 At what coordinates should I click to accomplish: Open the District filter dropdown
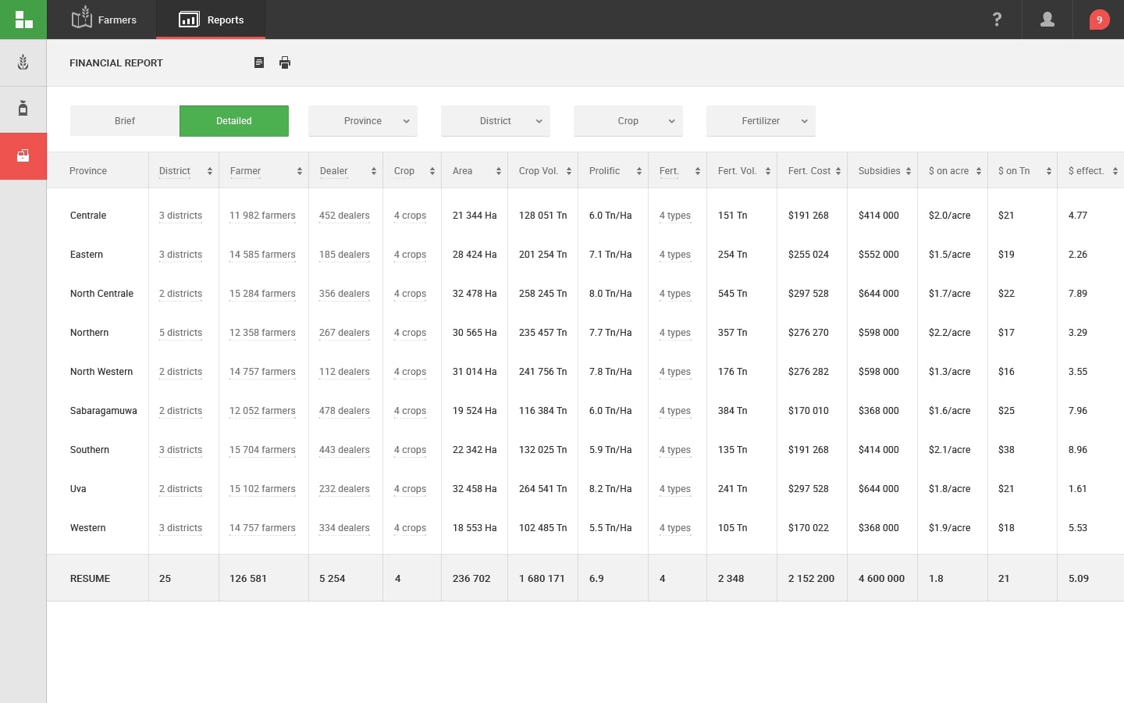coord(496,121)
